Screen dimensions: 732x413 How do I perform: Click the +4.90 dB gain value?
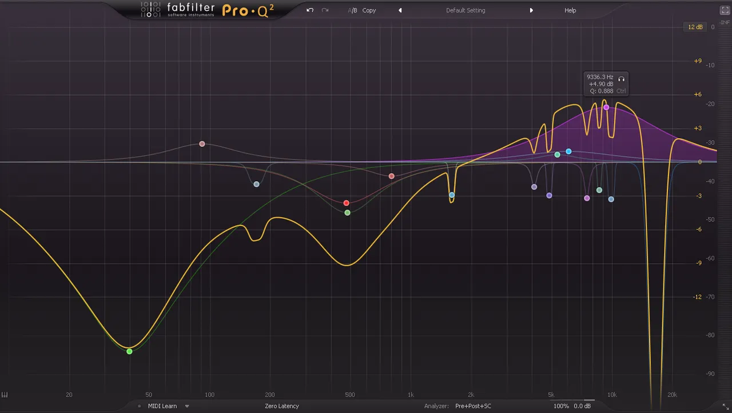coord(601,84)
